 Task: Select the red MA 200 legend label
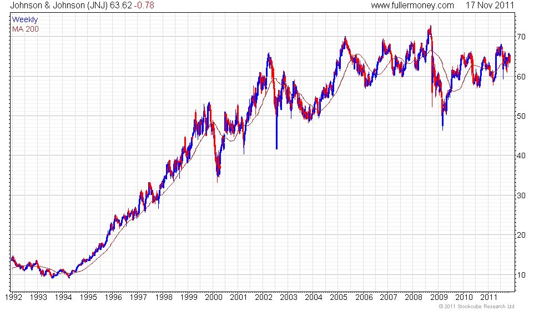click(26, 29)
